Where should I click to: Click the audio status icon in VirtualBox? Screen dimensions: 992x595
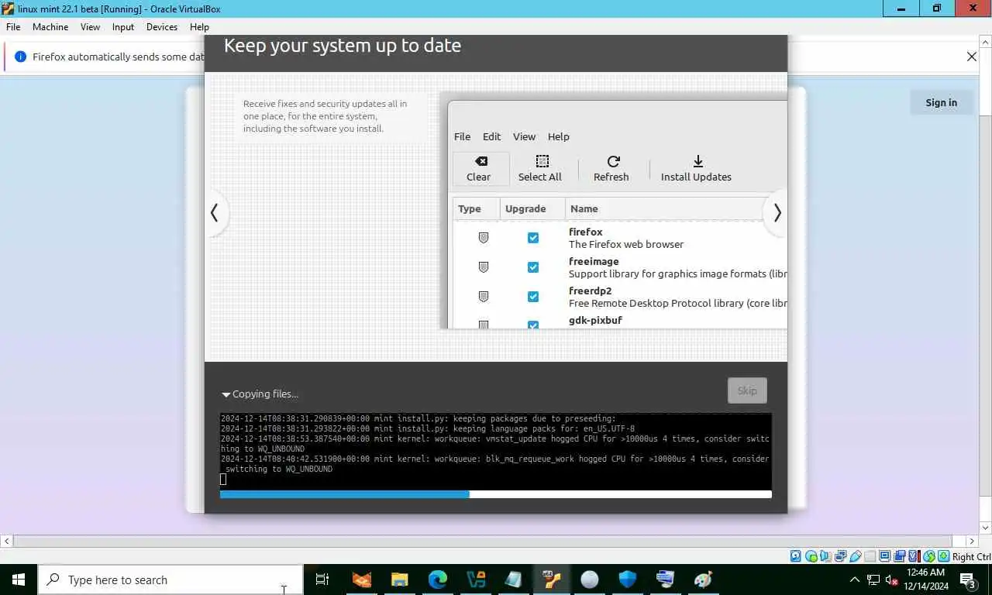825,556
